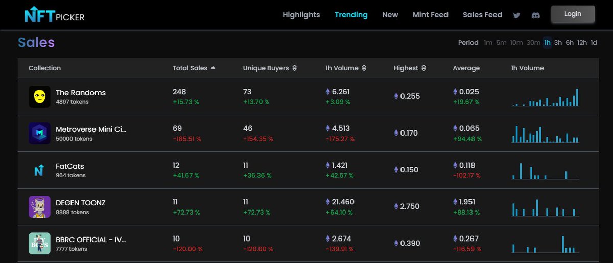The height and width of the screenshot is (263, 613).
Task: Set period to 30m
Action: (533, 43)
